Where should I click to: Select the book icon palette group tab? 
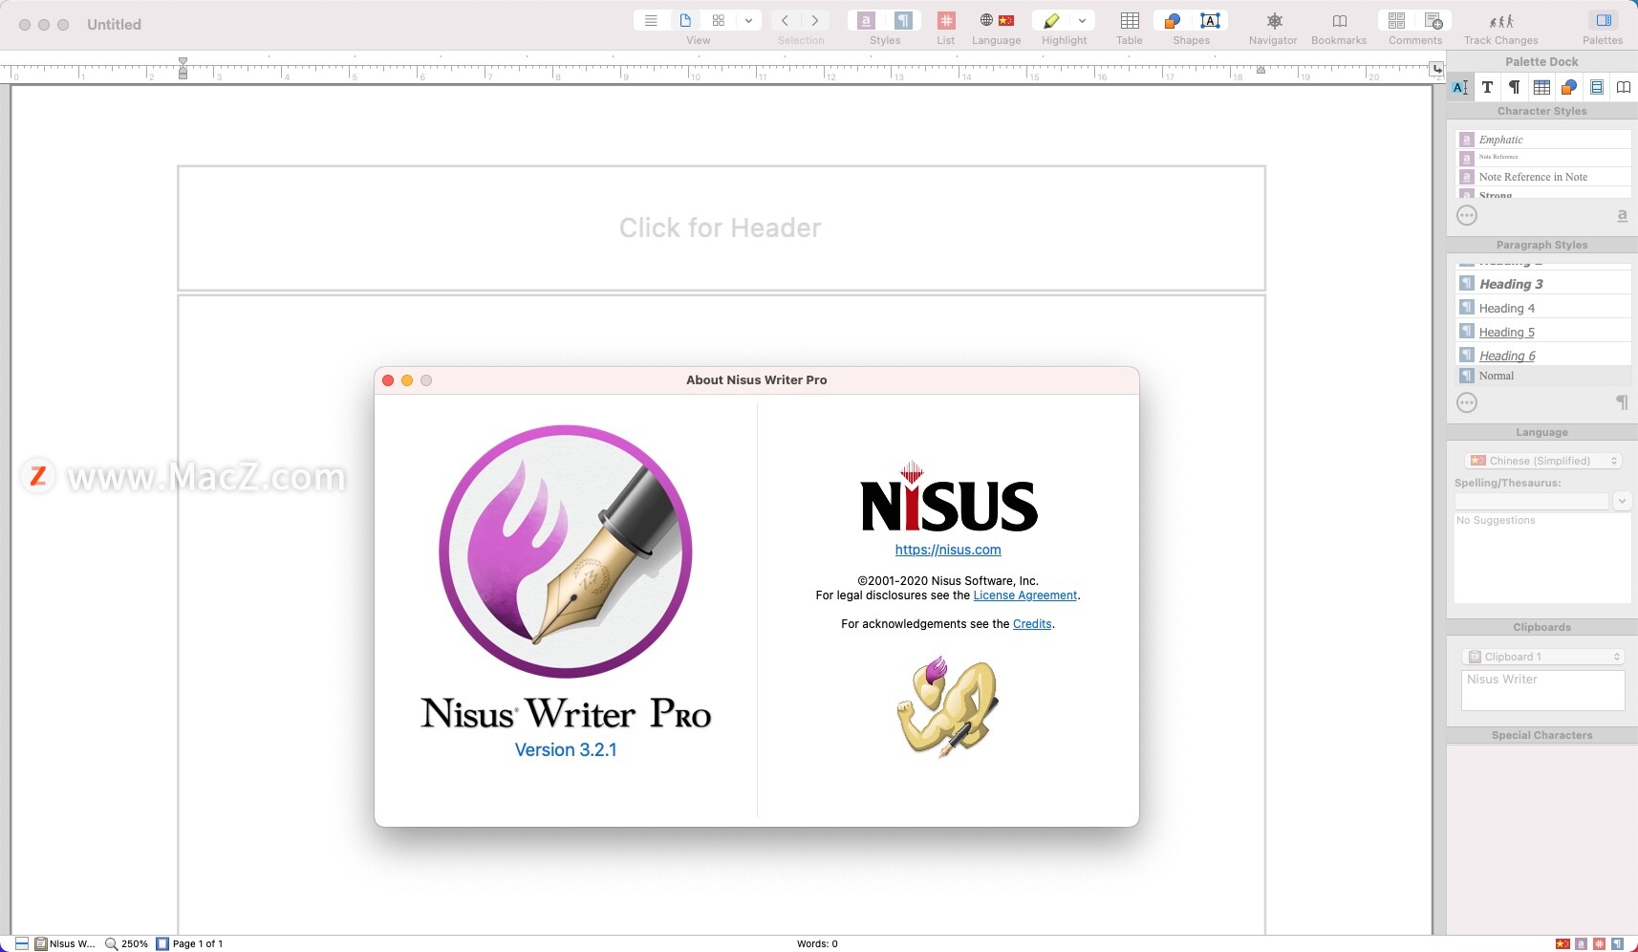[1624, 87]
